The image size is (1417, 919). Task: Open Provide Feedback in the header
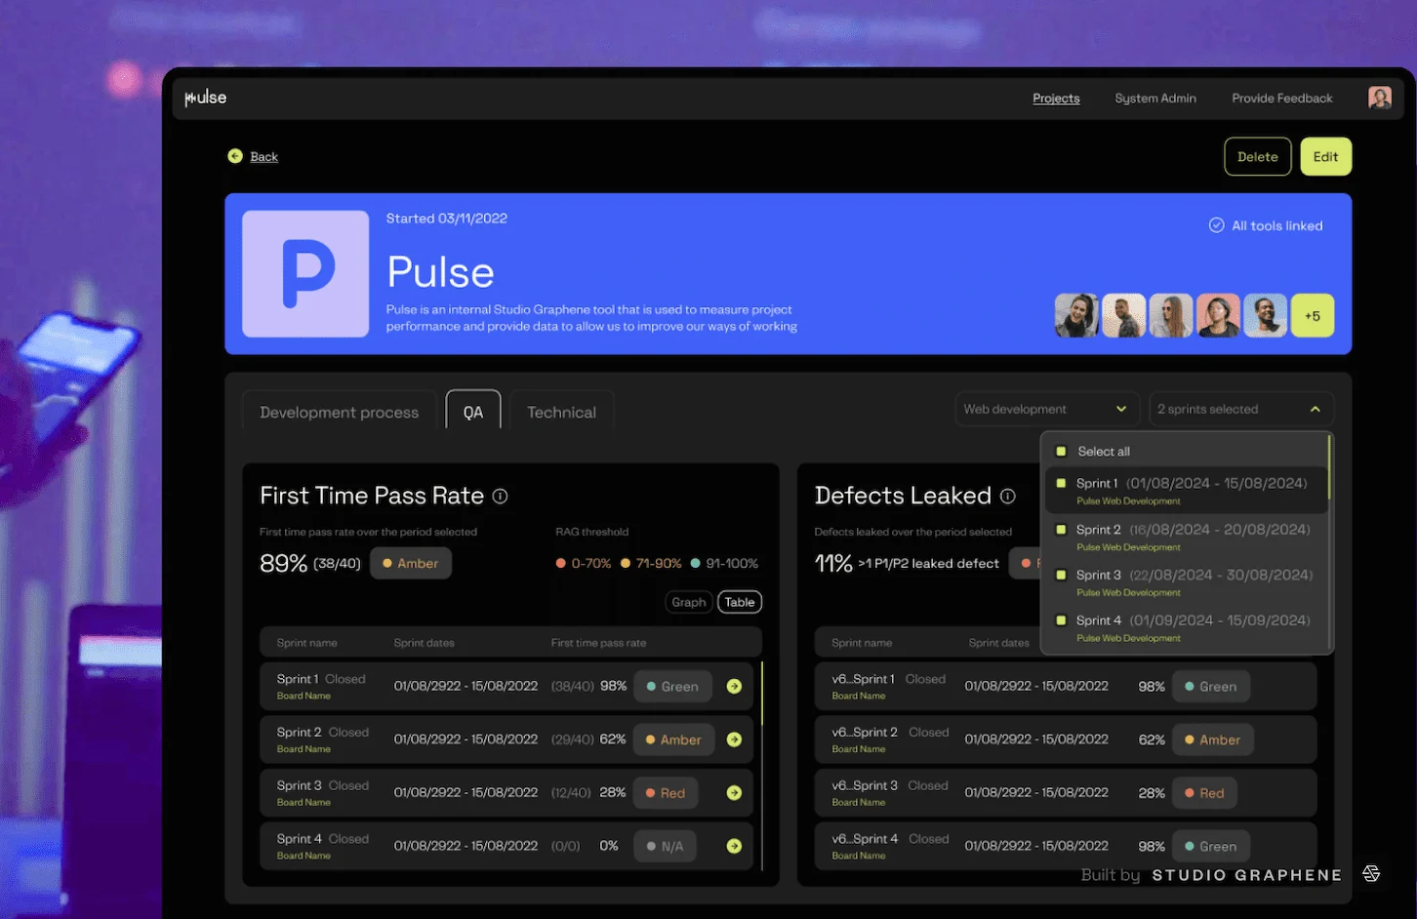click(x=1282, y=99)
